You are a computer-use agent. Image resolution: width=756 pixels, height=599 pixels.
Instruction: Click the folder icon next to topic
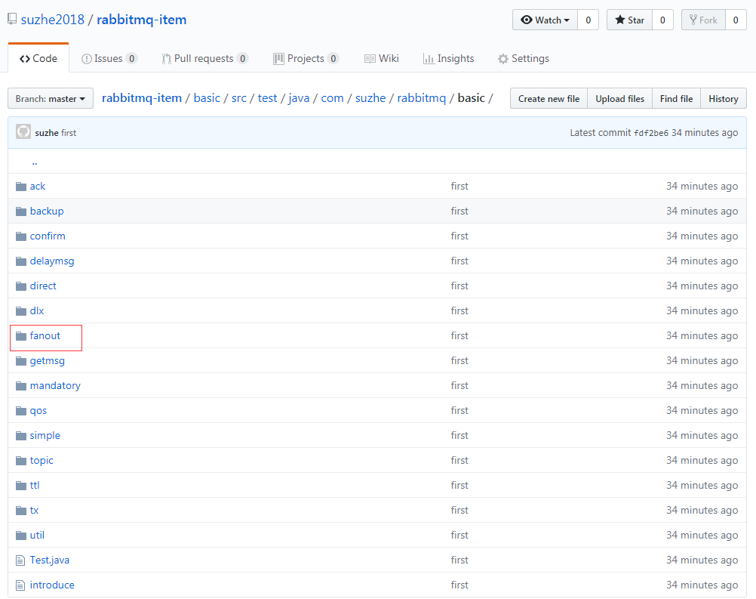tap(20, 461)
